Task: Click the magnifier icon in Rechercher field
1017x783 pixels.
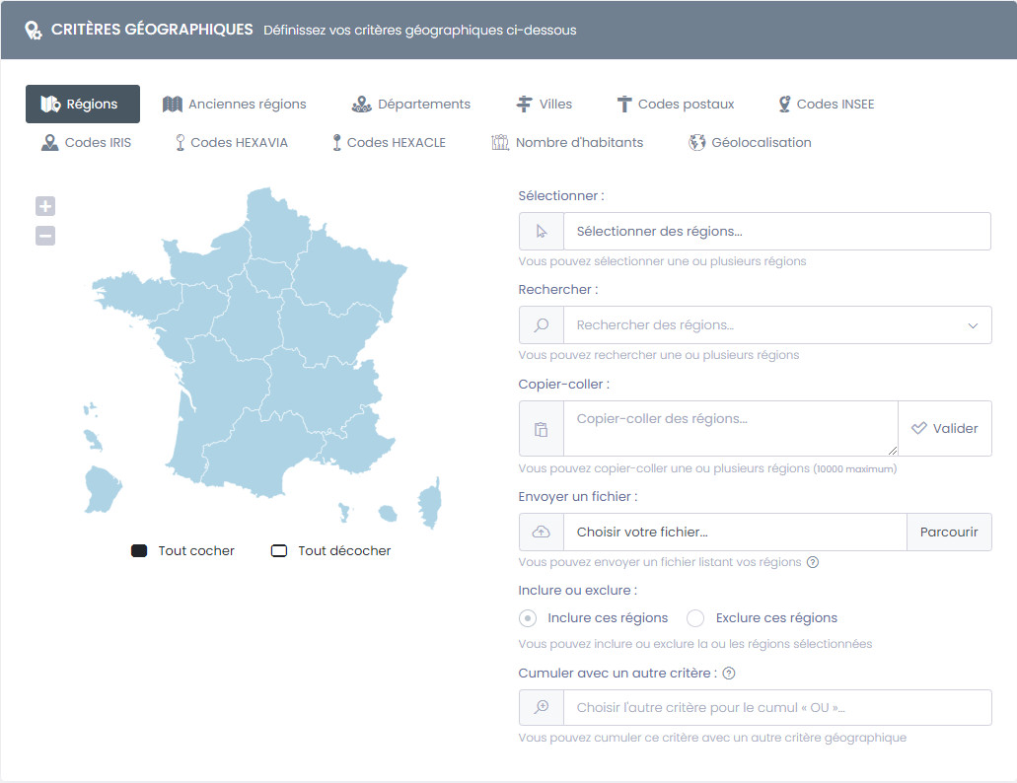Action: click(541, 325)
